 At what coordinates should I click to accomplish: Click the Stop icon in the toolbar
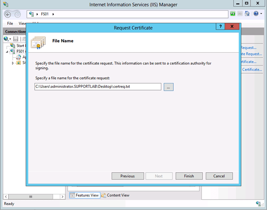240,14
